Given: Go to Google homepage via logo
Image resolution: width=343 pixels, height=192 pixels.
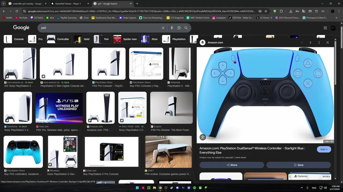Looking at the screenshot, I should (x=21, y=28).
